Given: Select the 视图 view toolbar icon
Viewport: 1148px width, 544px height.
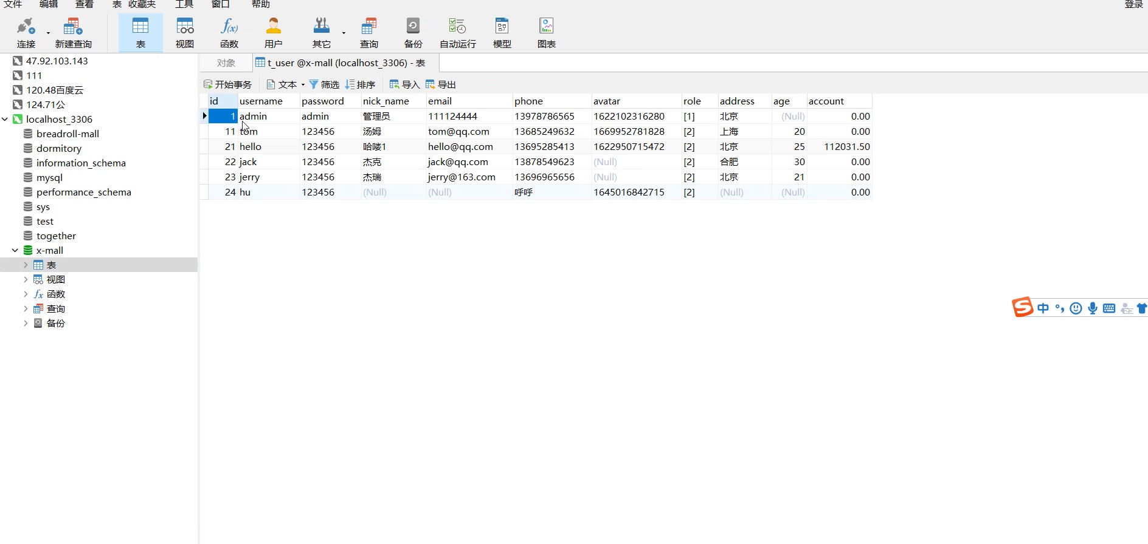Looking at the screenshot, I should click(x=185, y=32).
